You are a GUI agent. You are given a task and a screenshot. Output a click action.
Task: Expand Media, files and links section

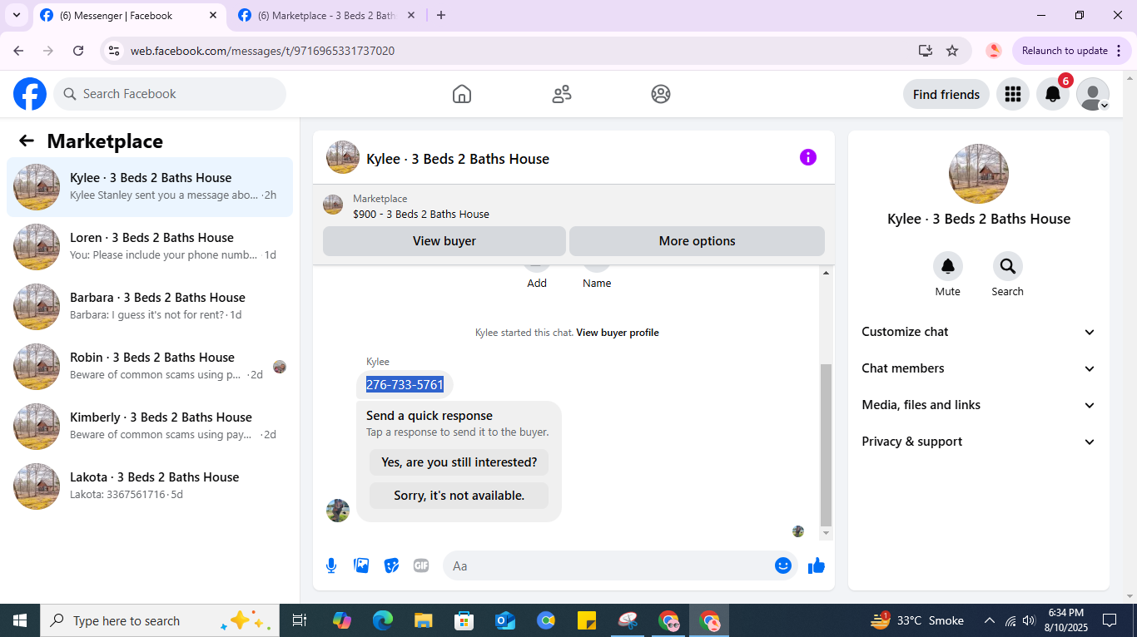(x=979, y=405)
